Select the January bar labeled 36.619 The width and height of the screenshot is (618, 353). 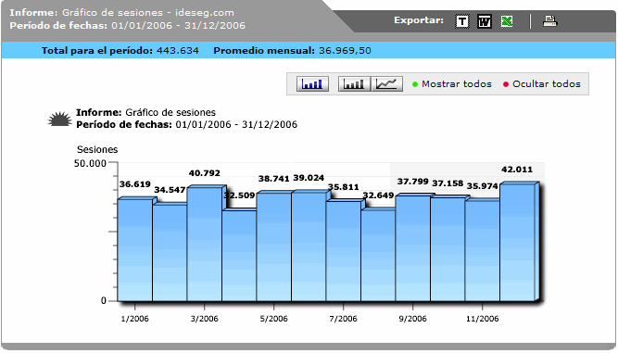(134, 250)
